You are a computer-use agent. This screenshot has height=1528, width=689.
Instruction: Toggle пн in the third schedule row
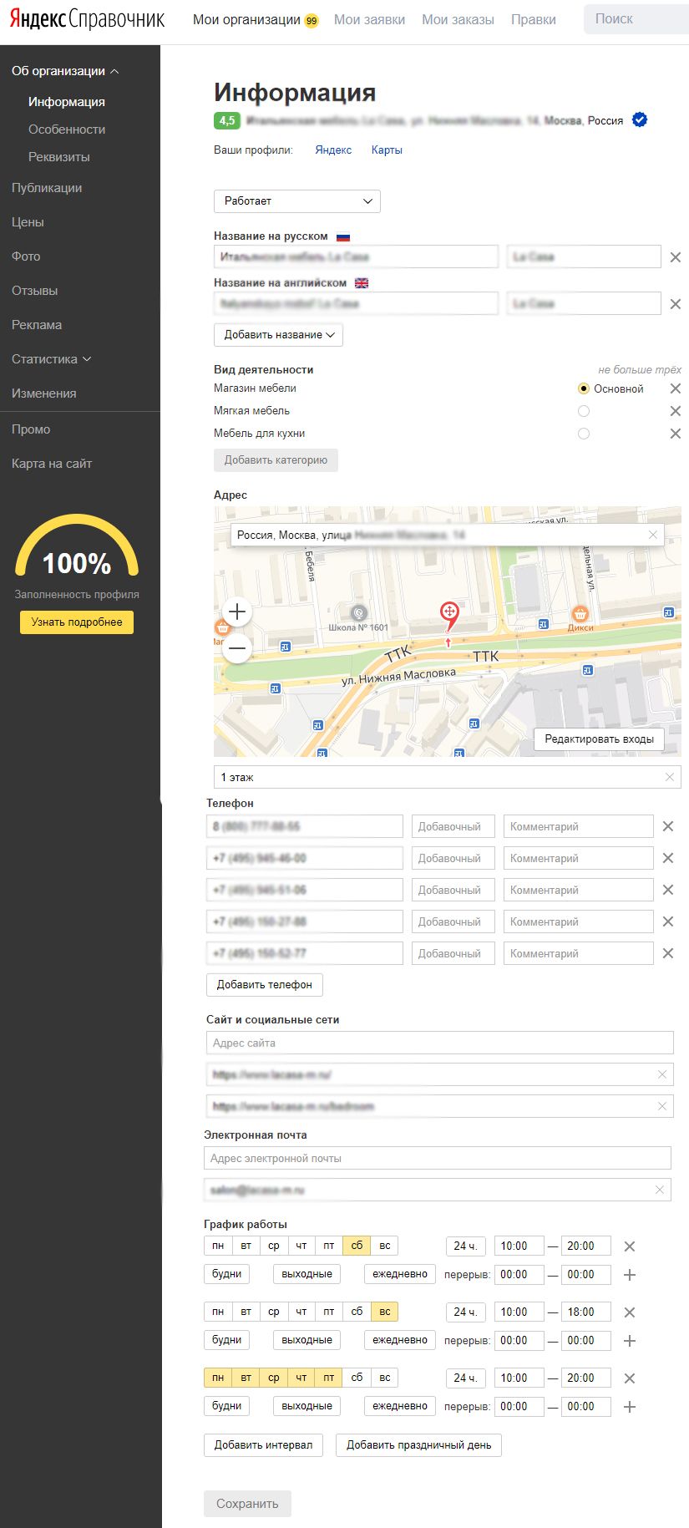click(x=218, y=1378)
